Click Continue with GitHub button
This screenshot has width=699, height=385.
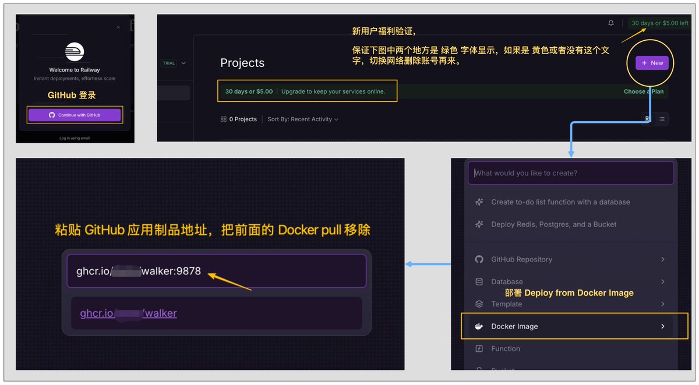click(x=75, y=115)
